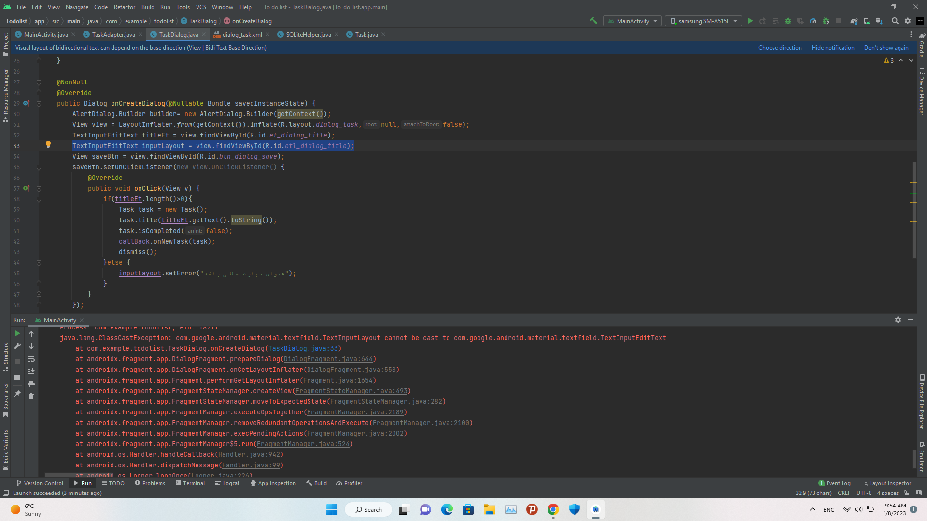The image size is (927, 521).
Task: Hide the Run panel with minimize icon
Action: pyautogui.click(x=911, y=320)
